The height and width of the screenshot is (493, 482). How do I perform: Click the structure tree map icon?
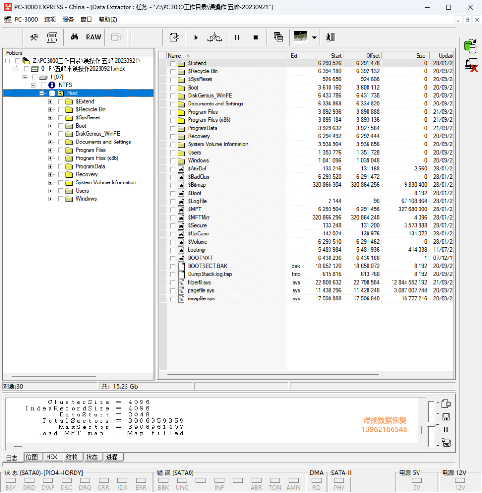pyautogui.click(x=215, y=38)
